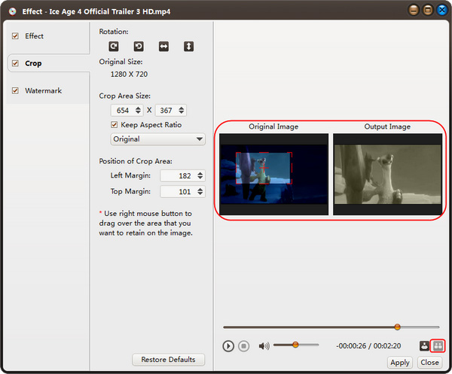Click the vertical flip icon
The width and height of the screenshot is (452, 374).
coord(188,47)
